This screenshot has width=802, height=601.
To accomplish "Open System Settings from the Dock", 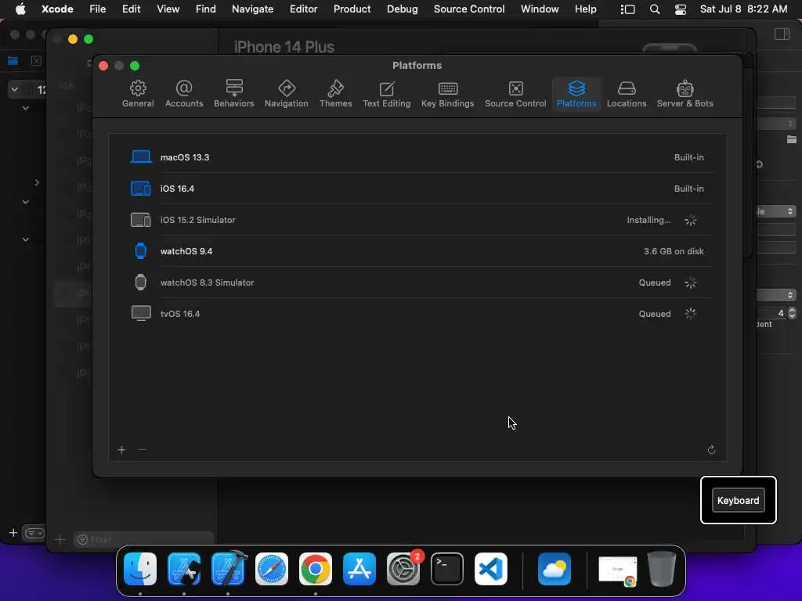I will (403, 569).
